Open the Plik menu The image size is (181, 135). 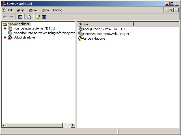(10, 10)
